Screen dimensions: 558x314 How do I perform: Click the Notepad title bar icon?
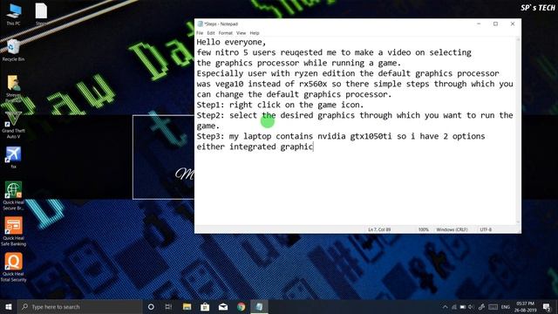point(200,24)
